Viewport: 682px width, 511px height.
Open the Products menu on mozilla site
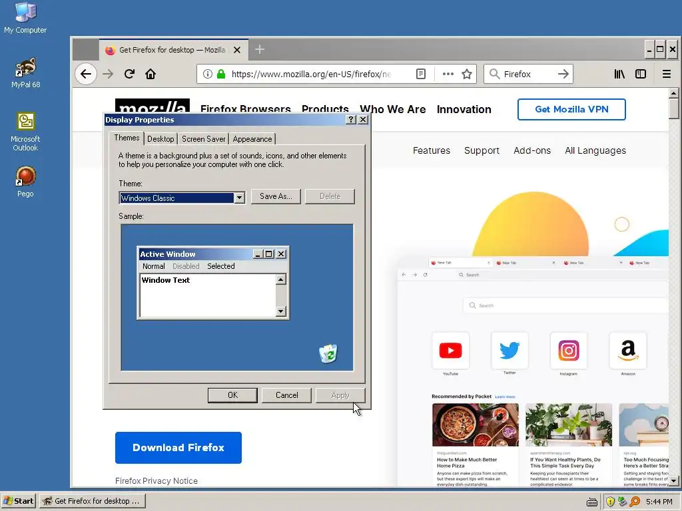(x=325, y=109)
